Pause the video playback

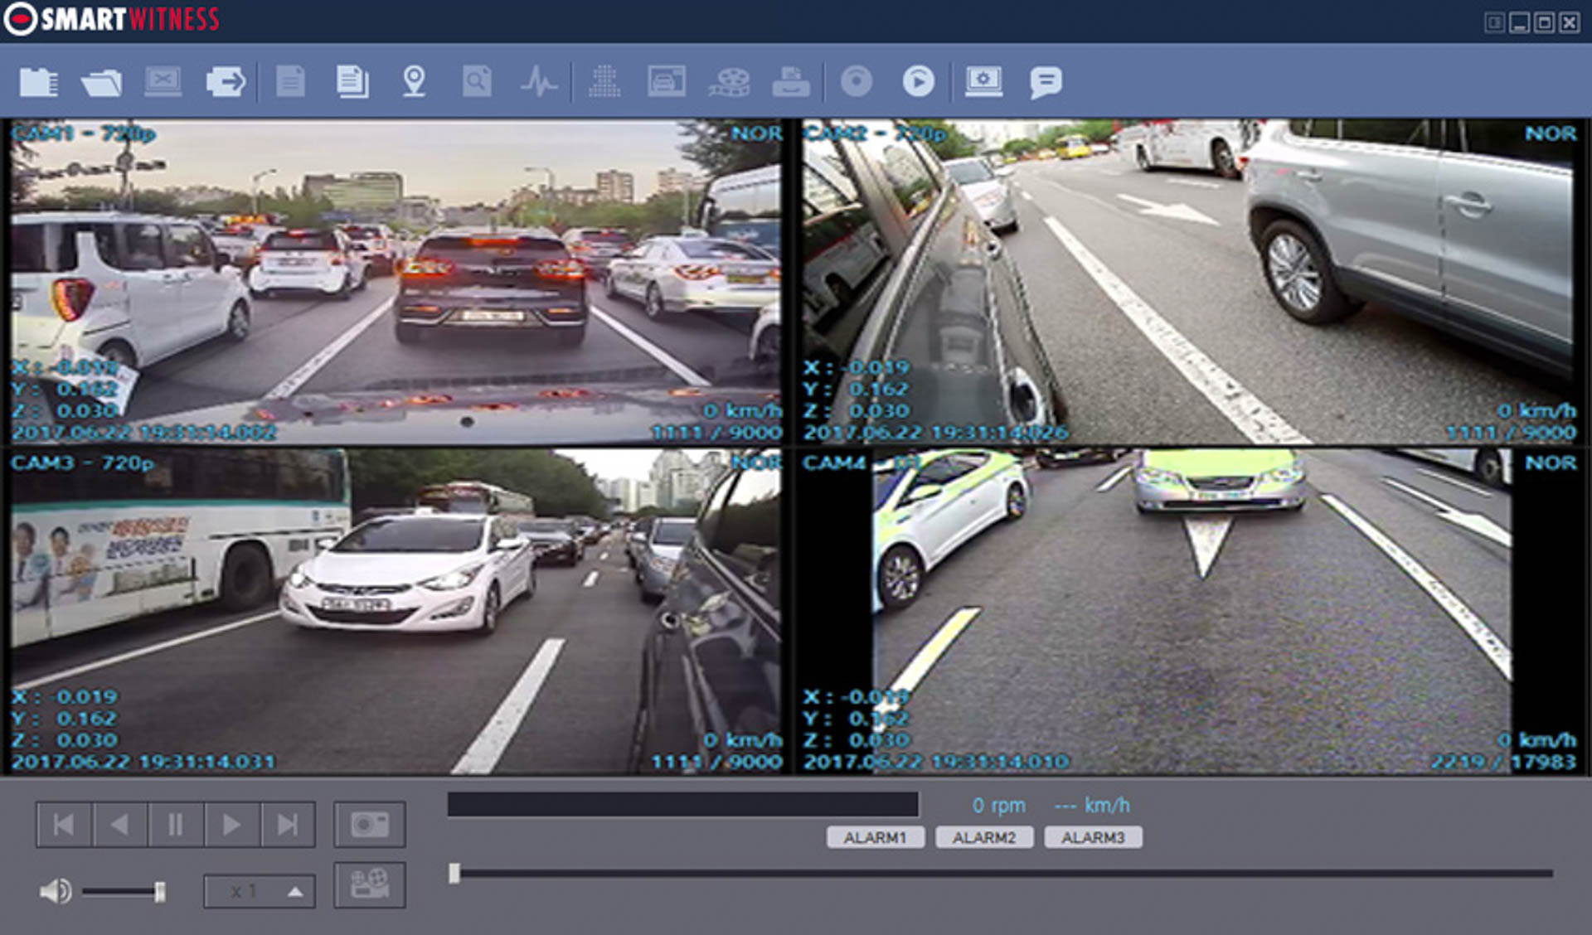coord(175,825)
